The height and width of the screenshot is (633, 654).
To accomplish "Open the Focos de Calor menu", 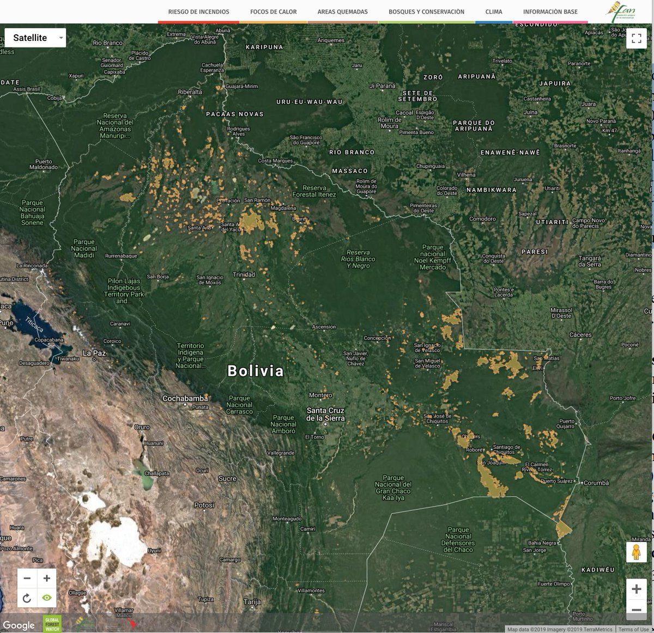I will point(274,12).
